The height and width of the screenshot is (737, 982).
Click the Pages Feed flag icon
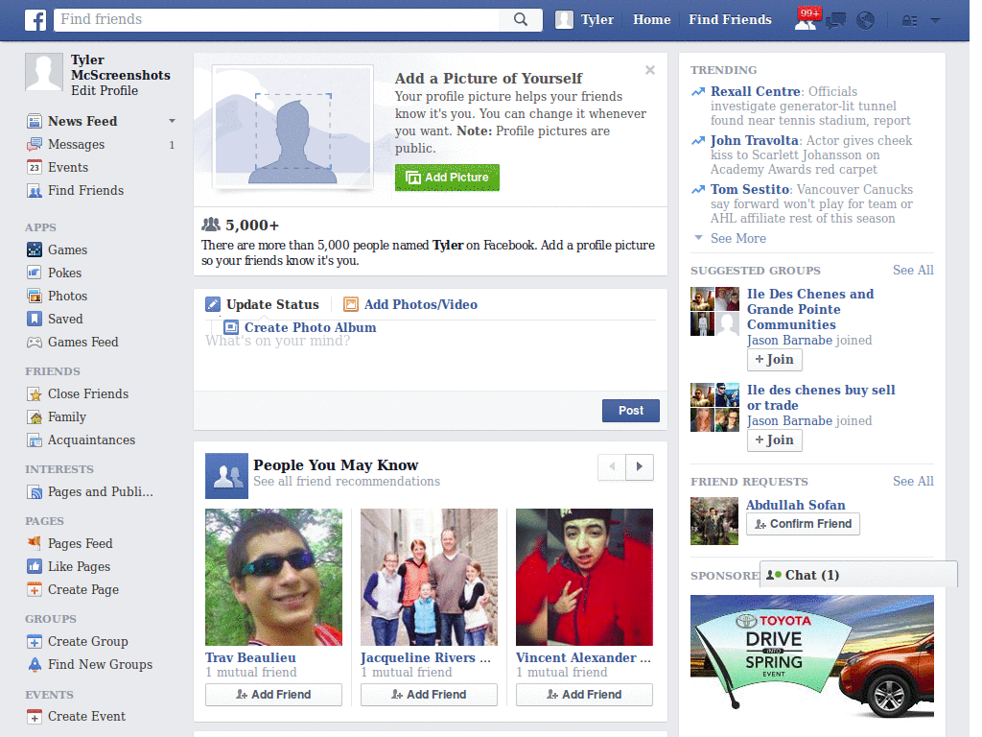coord(35,543)
